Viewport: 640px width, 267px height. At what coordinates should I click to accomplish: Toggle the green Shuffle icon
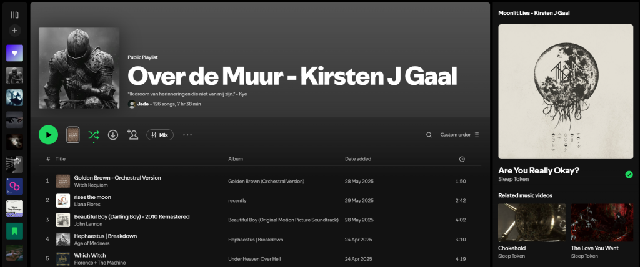pyautogui.click(x=94, y=134)
